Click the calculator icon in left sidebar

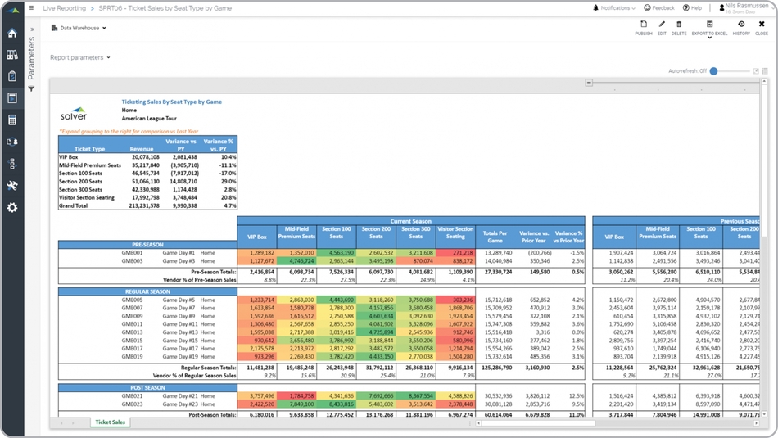12,120
